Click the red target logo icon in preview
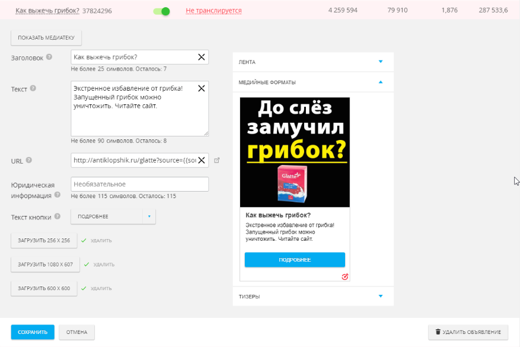Viewport: 520px width, 347px height. (345, 276)
